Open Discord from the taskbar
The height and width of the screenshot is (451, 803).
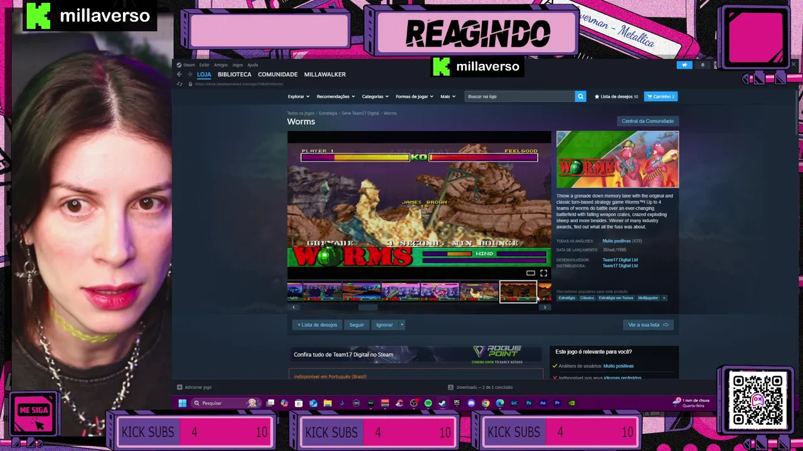(471, 403)
